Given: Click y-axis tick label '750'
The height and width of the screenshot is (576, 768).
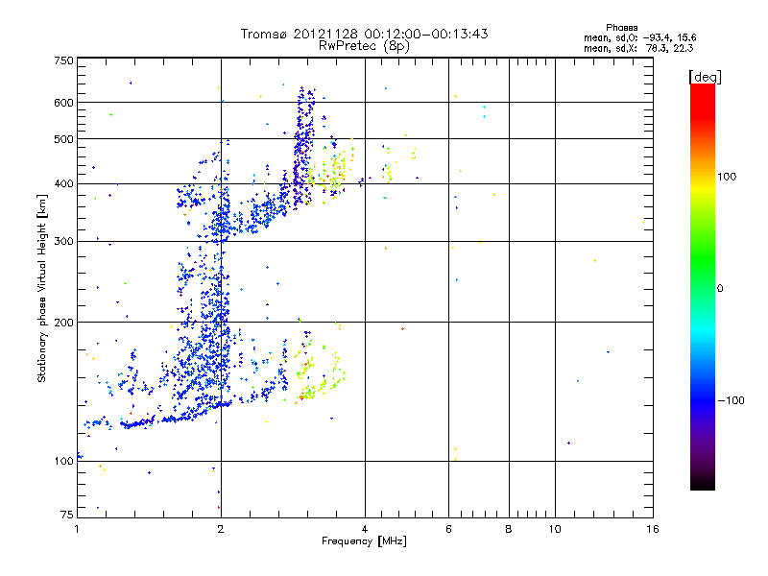Looking at the screenshot, I should [64, 60].
